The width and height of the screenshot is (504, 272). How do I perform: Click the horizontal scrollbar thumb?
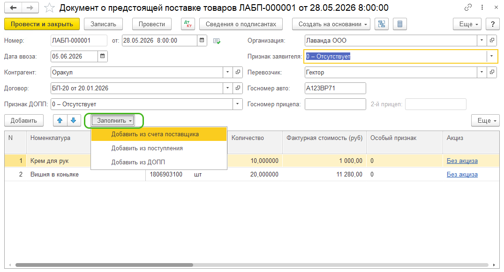pos(104,265)
